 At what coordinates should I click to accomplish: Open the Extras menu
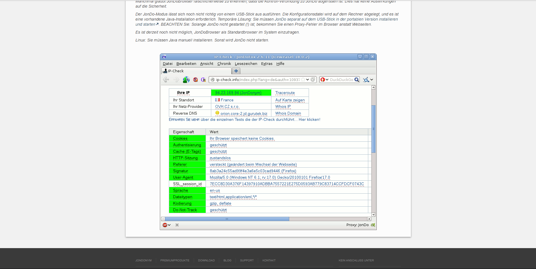(x=267, y=64)
